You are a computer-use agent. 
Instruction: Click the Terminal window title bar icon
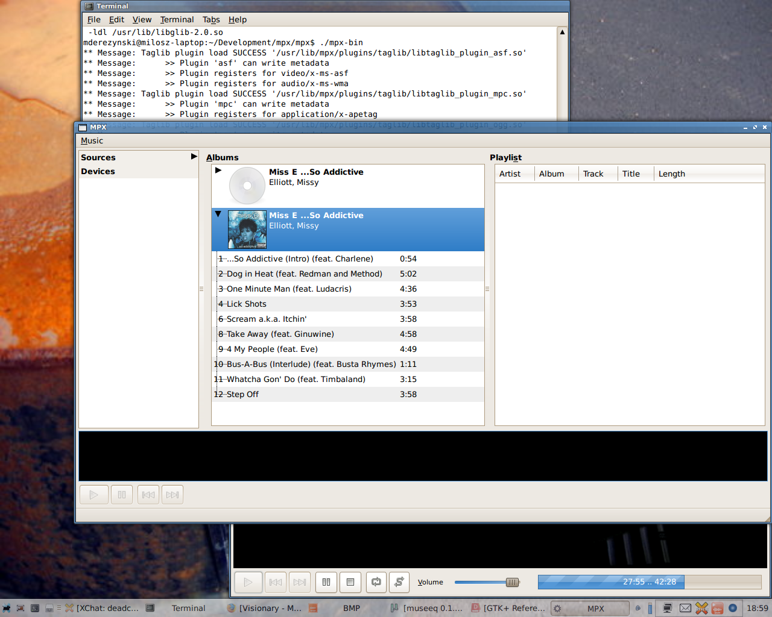click(89, 6)
